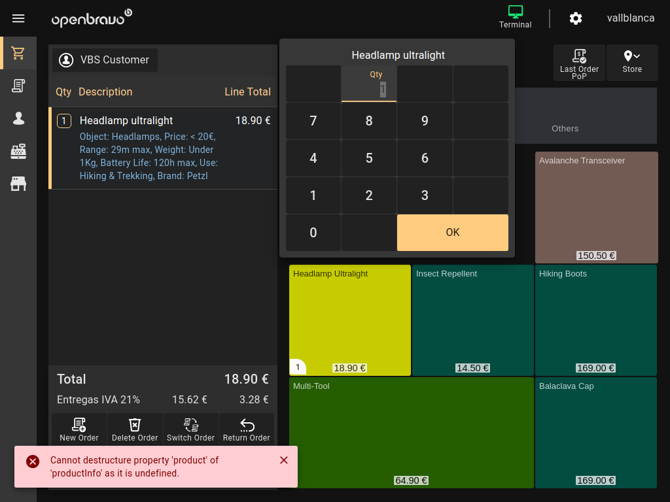Select the Hiking Boots product tile
Viewport: 670px width, 502px height.
pyautogui.click(x=596, y=320)
